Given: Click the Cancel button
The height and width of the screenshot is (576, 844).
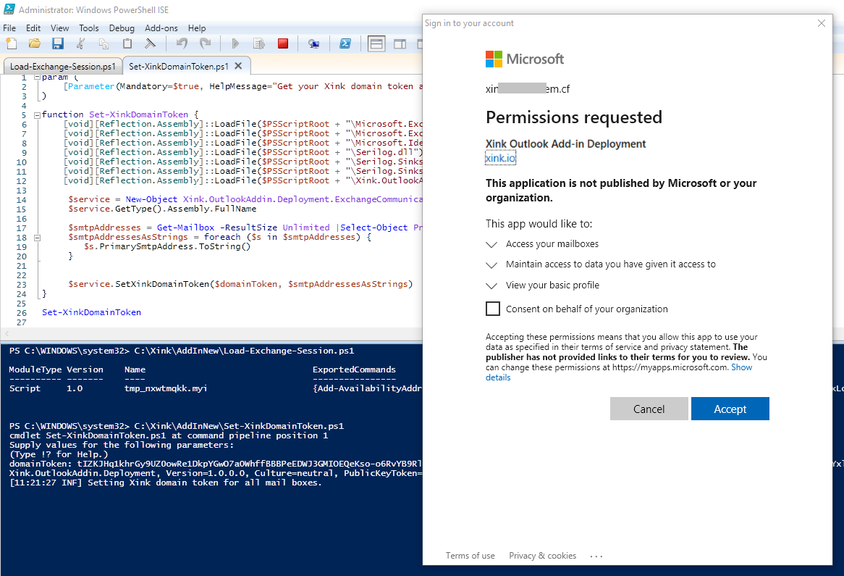Looking at the screenshot, I should tap(649, 409).
